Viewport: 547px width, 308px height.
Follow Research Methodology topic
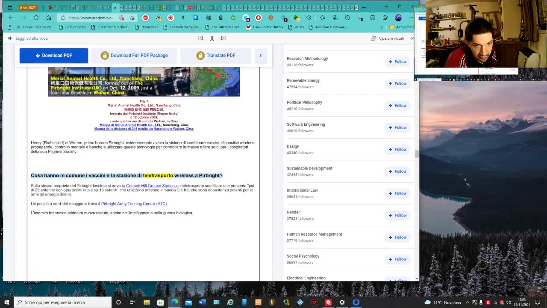point(397,62)
